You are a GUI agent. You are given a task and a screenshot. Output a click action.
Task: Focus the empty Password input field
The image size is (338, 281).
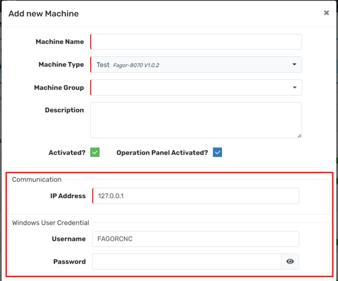186,261
